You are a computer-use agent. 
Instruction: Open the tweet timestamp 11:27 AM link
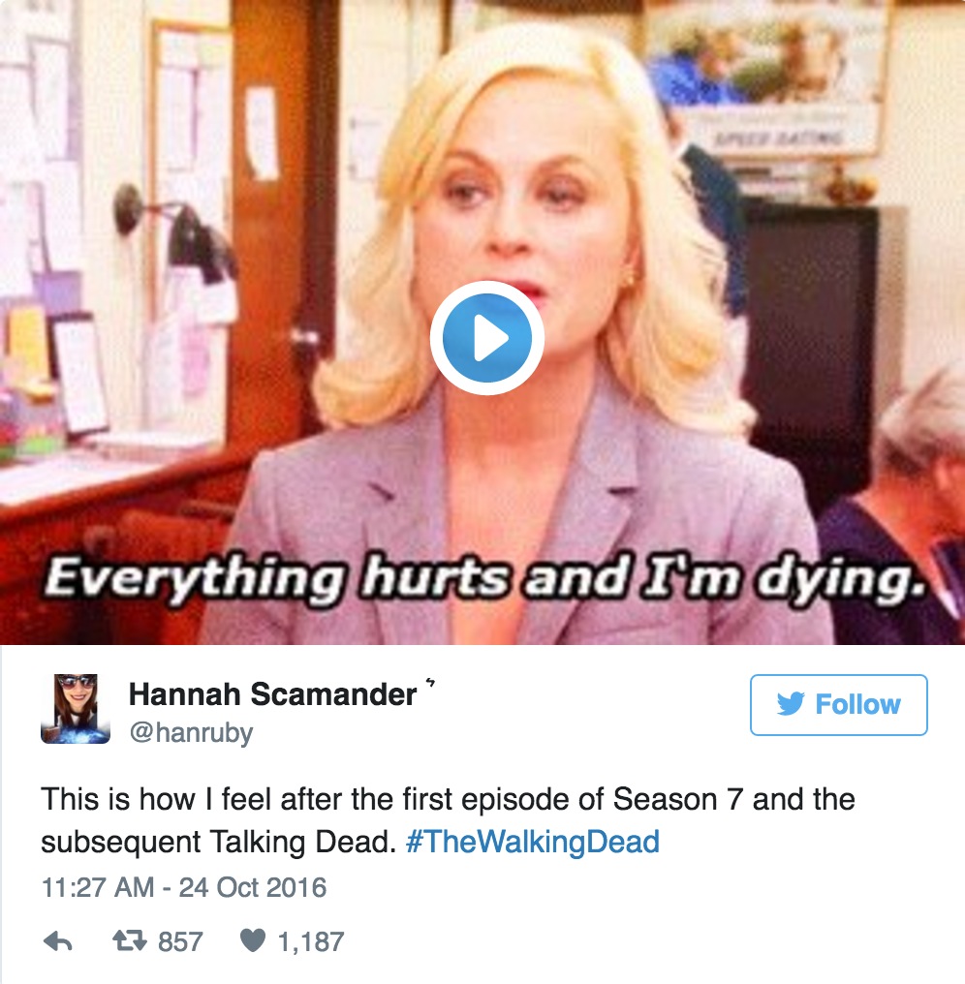(x=97, y=887)
